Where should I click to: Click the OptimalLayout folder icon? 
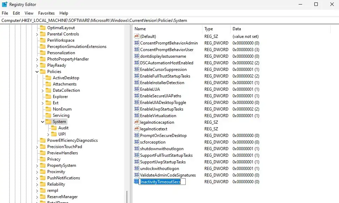click(43, 28)
